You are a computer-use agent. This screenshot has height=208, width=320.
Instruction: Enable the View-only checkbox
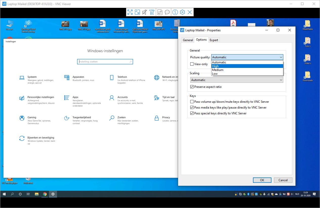coord(192,64)
